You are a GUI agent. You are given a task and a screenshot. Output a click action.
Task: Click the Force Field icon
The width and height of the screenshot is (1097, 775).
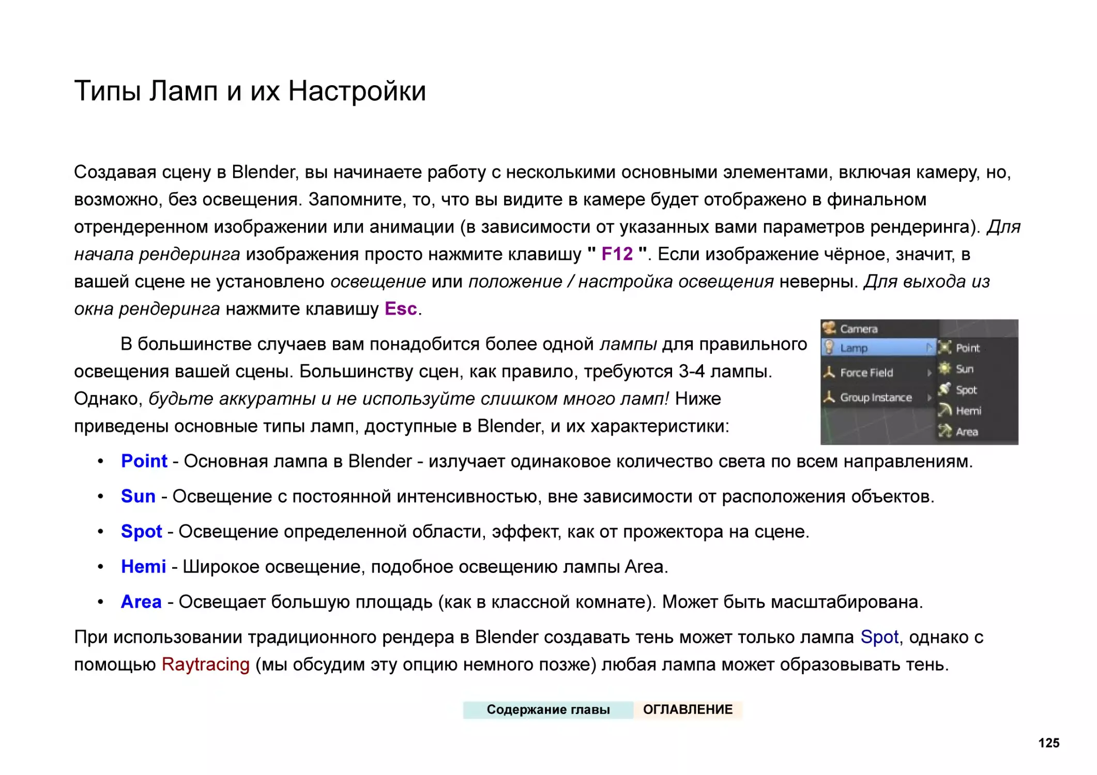coord(829,372)
